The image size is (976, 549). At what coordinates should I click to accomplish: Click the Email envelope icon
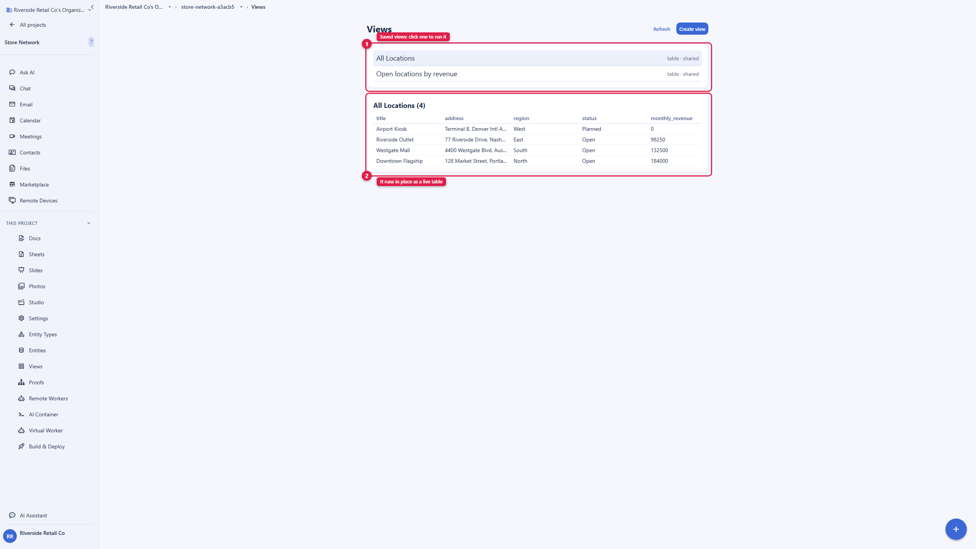tap(12, 104)
